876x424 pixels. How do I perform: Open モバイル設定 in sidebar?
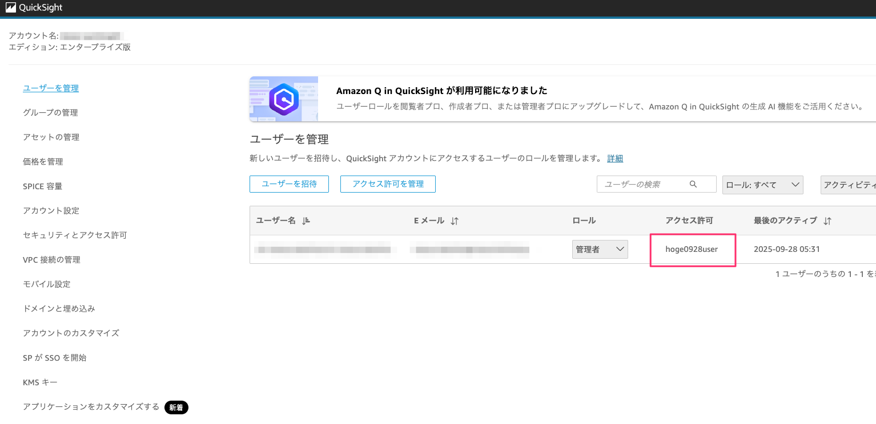click(47, 284)
